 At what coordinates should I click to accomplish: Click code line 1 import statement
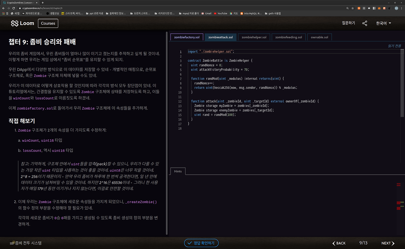coord(211,52)
